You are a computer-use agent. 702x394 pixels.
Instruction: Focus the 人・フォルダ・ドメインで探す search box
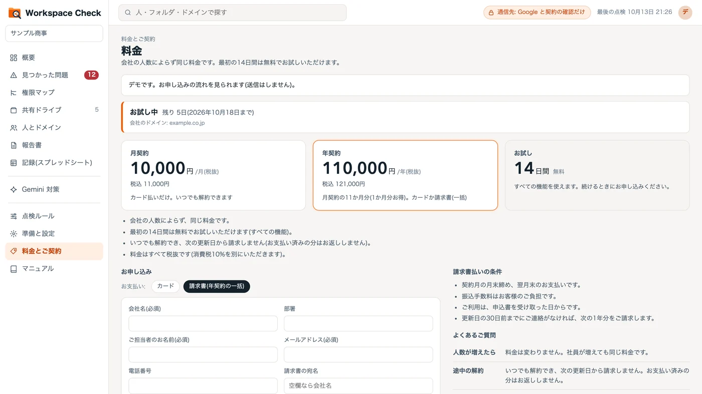click(x=232, y=13)
